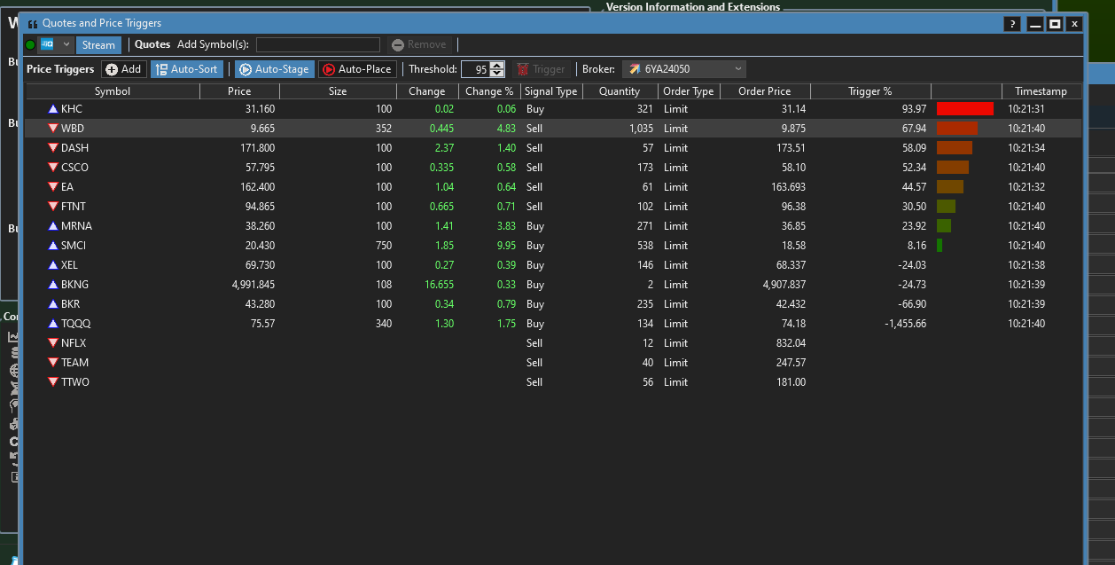Toggle the Stream button
1115x565 pixels.
(98, 44)
